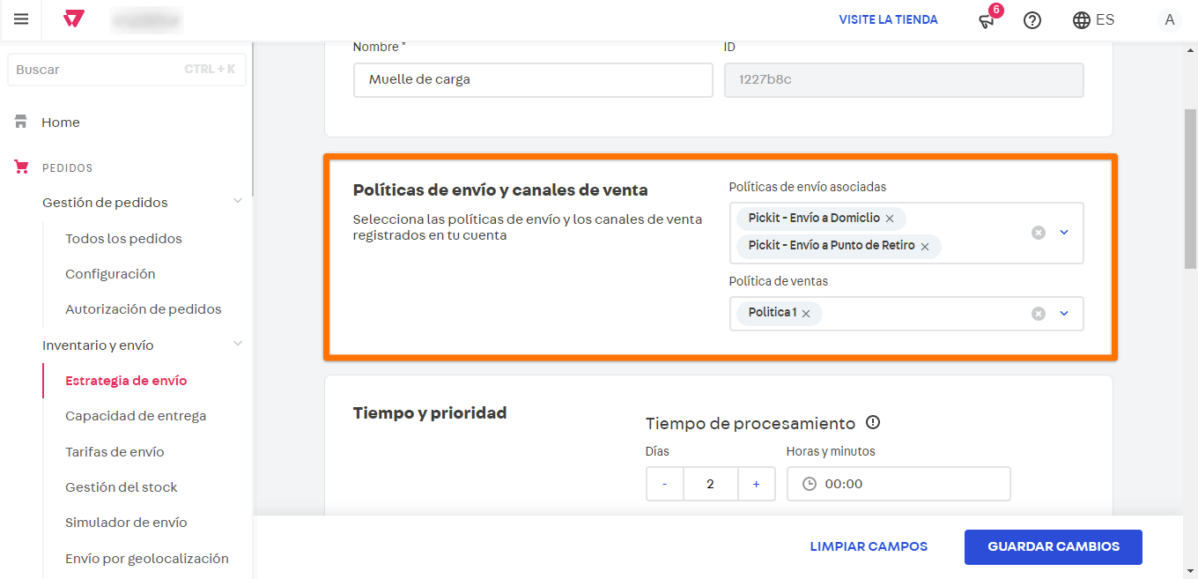Click the red store logo icon

tap(73, 19)
